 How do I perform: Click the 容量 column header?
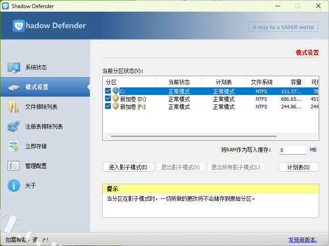pyautogui.click(x=291, y=82)
